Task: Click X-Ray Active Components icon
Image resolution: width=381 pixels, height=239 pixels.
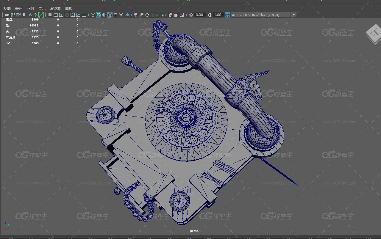Action: (176, 15)
